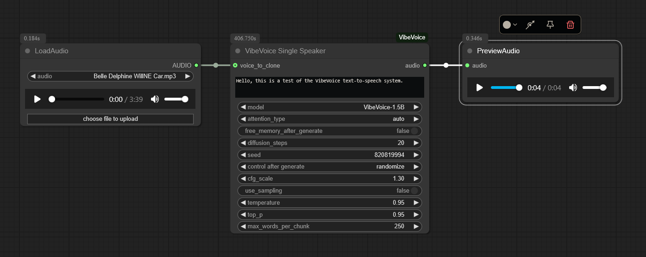Play the LoadAudio clip
This screenshot has width=646, height=257.
coord(37,99)
